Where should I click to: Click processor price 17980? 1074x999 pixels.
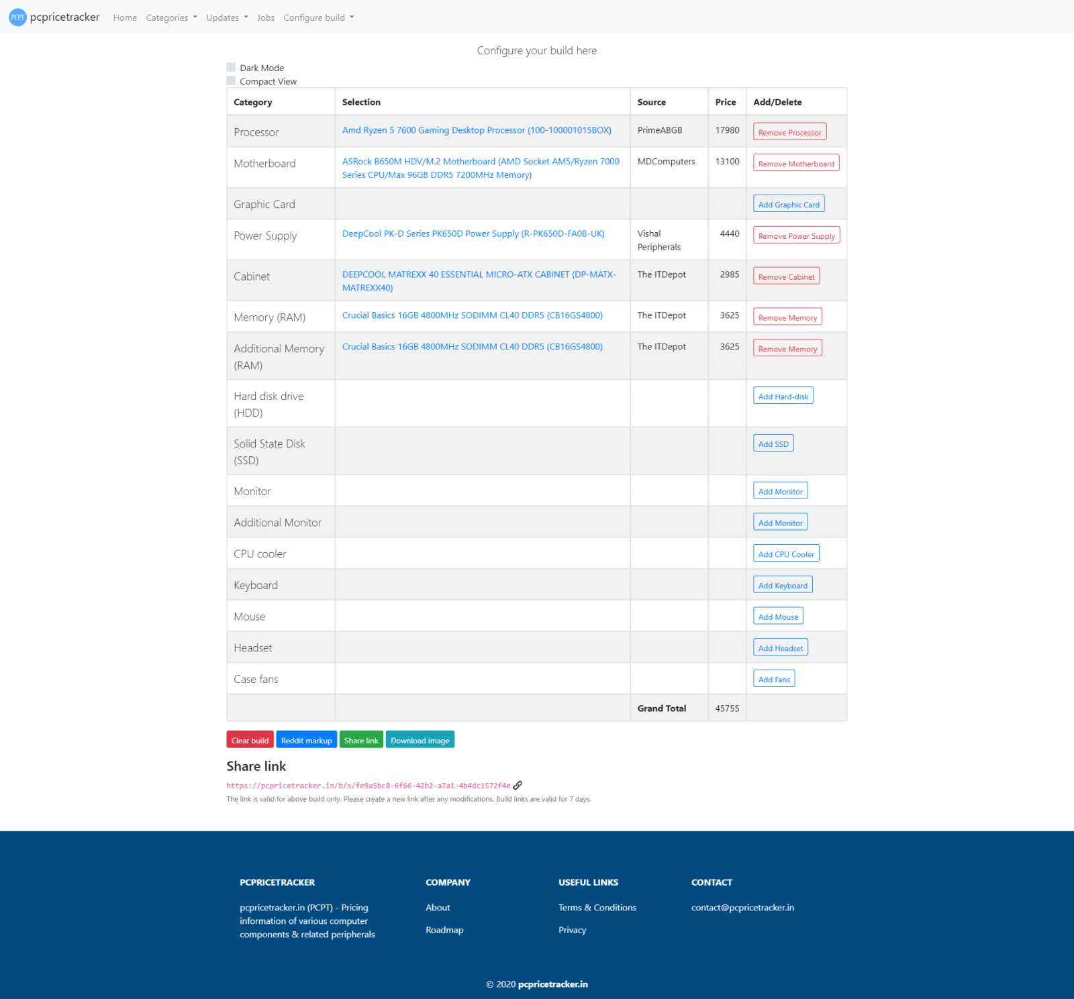[727, 130]
